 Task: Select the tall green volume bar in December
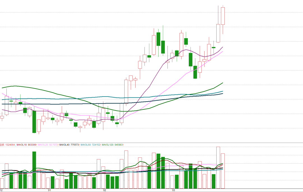pos(34,170)
